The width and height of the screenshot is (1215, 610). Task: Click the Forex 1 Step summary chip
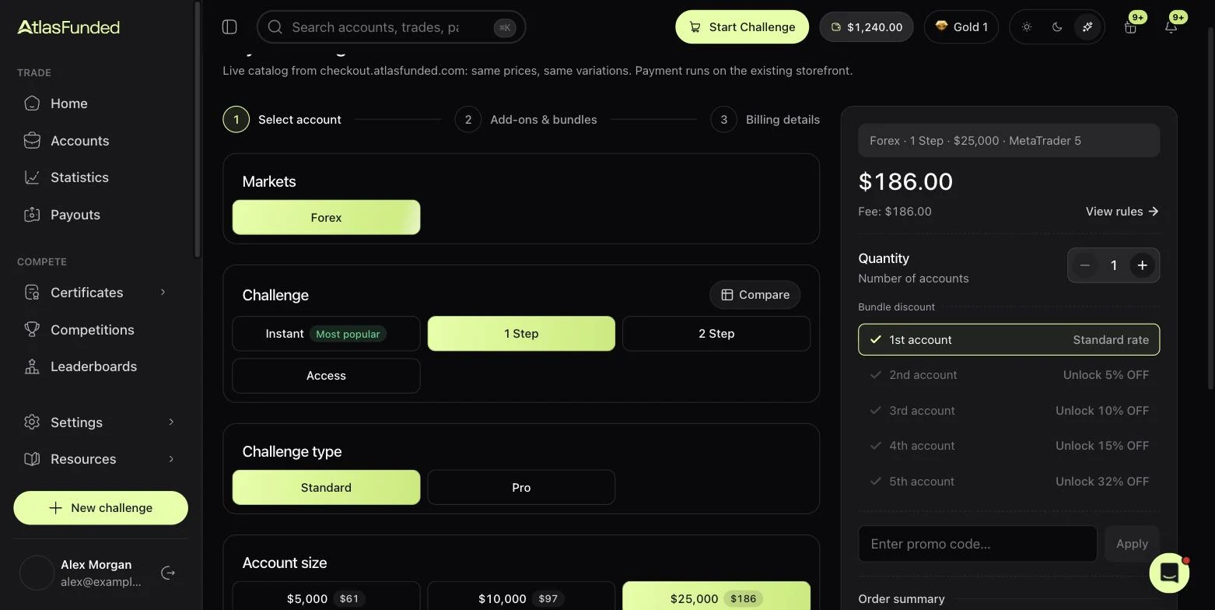click(x=1009, y=141)
